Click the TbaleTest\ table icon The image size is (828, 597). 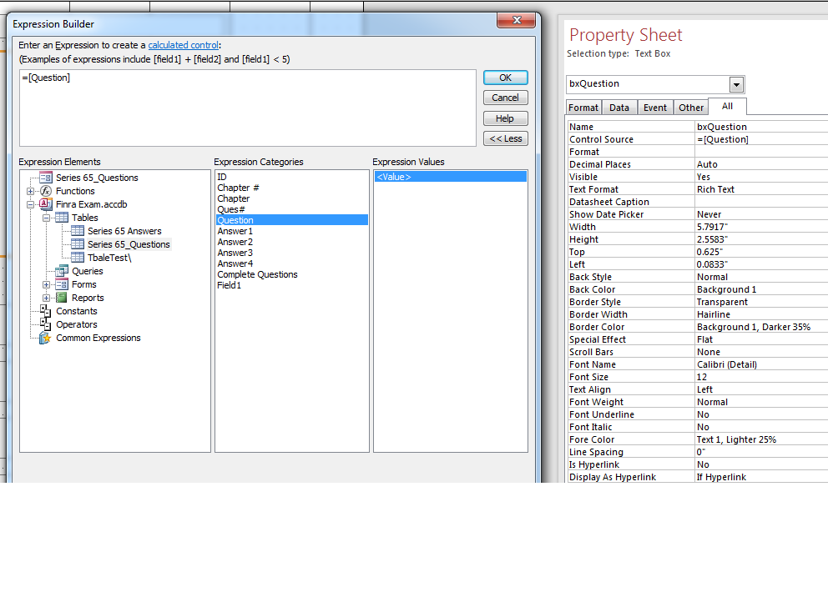[x=78, y=258]
